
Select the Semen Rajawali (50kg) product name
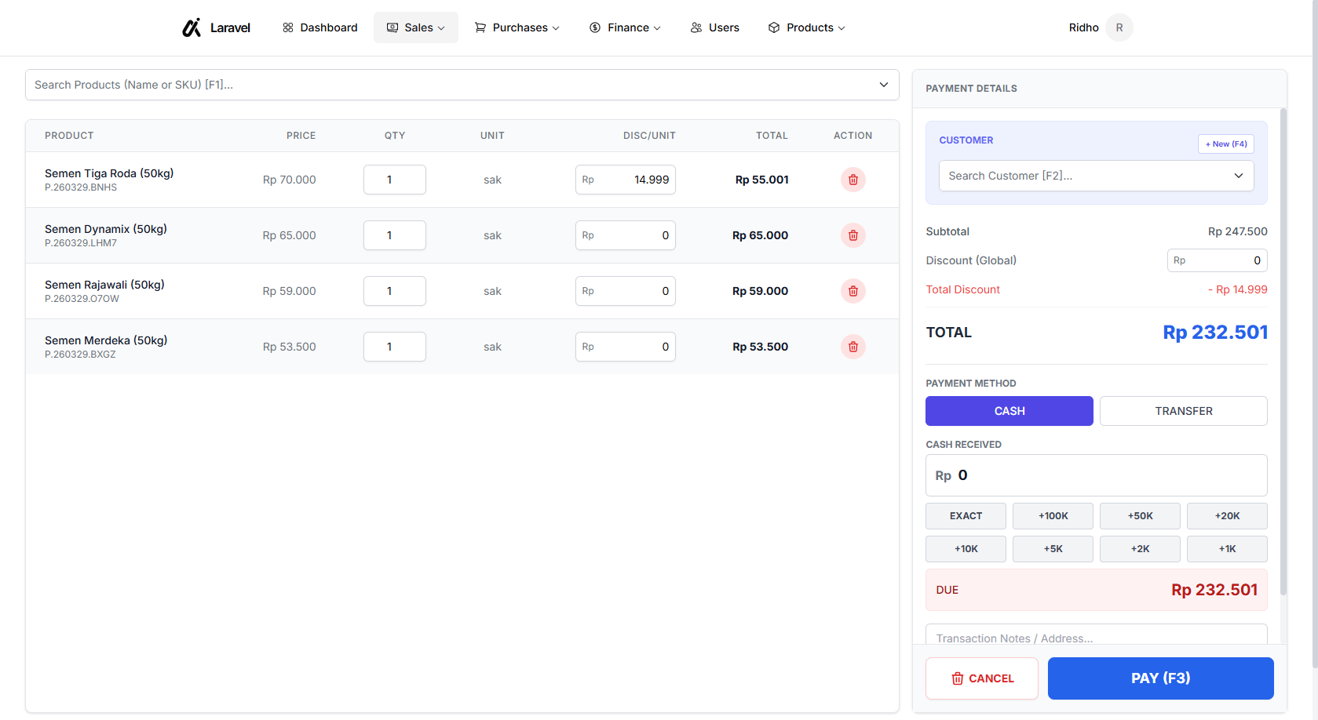[104, 285]
